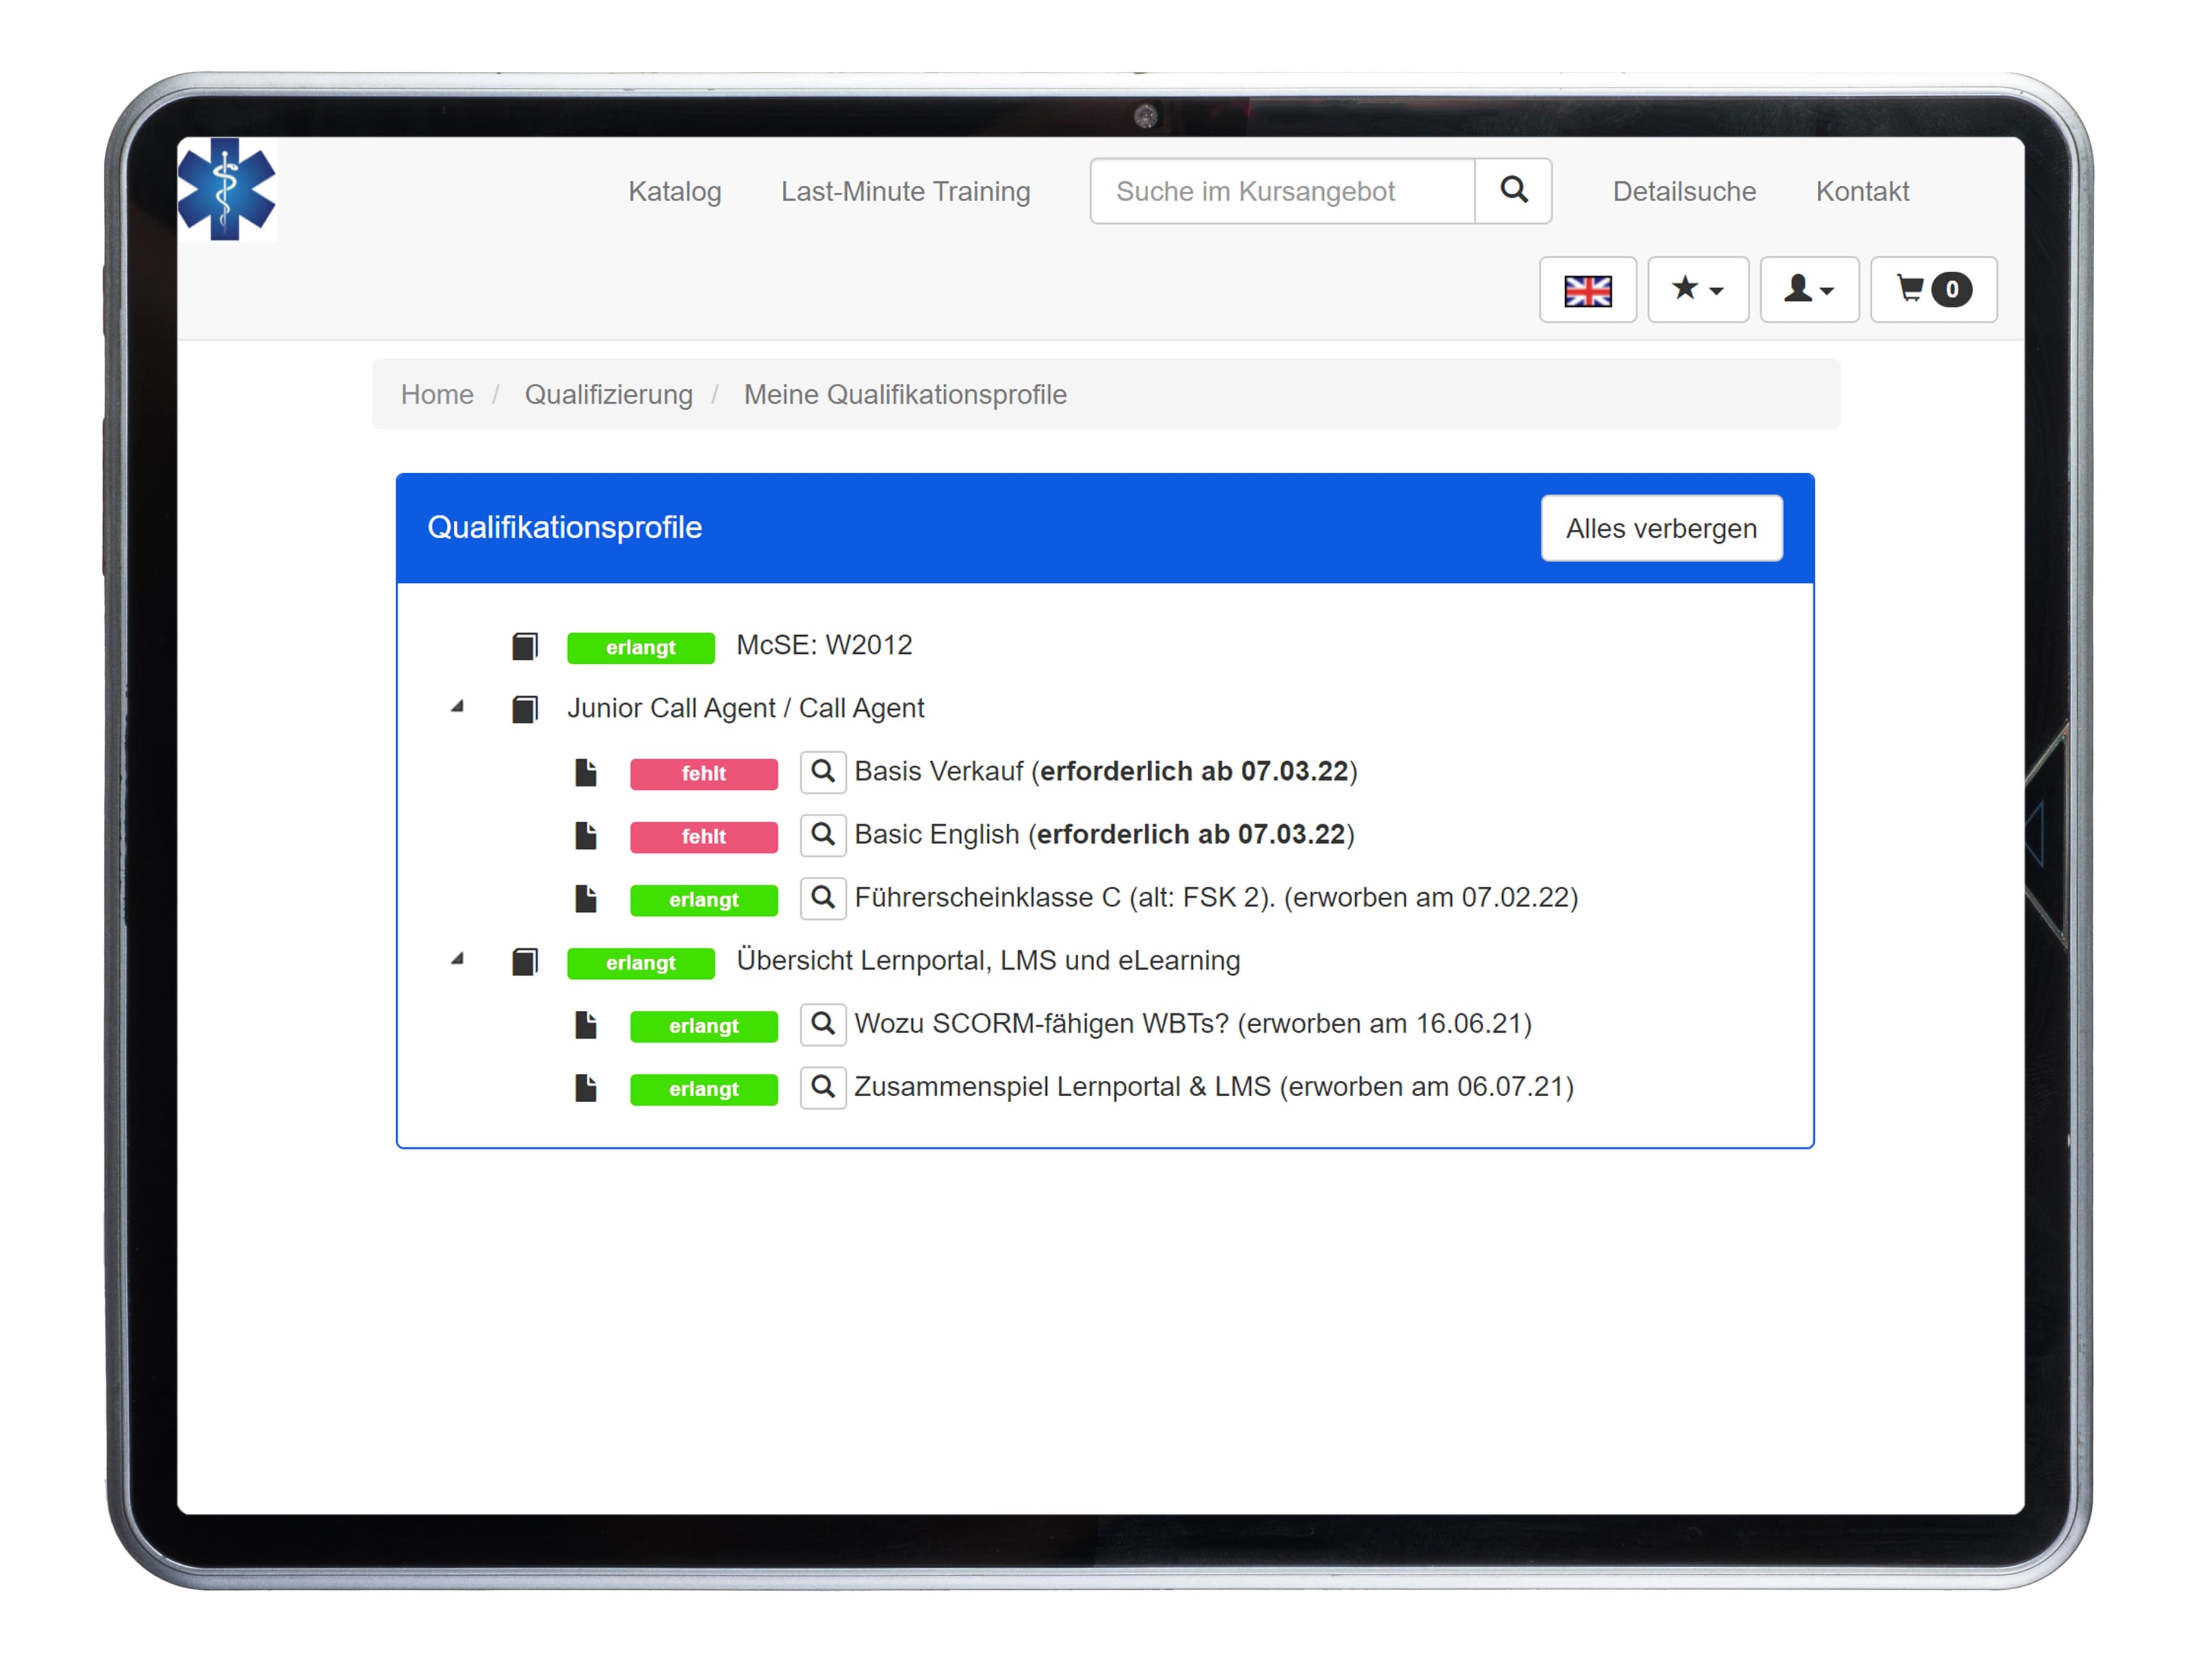Screen dimensions: 2211x1680
Task: Select the McSE: W2012 profile entry
Action: (x=824, y=646)
